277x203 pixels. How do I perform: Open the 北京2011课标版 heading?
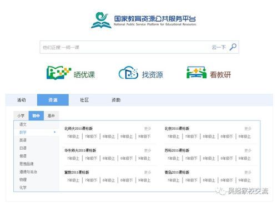point(177,129)
